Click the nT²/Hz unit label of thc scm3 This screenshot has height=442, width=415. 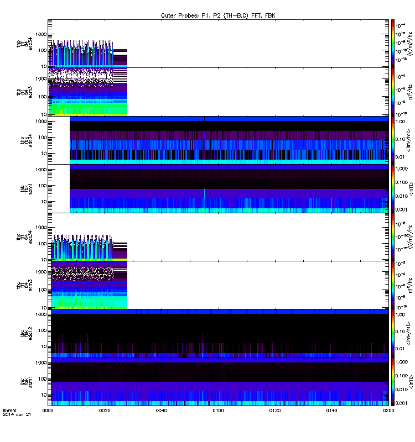410,285
